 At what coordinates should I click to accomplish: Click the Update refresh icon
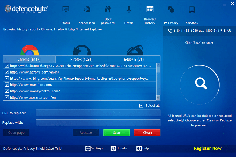pos(113,148)
